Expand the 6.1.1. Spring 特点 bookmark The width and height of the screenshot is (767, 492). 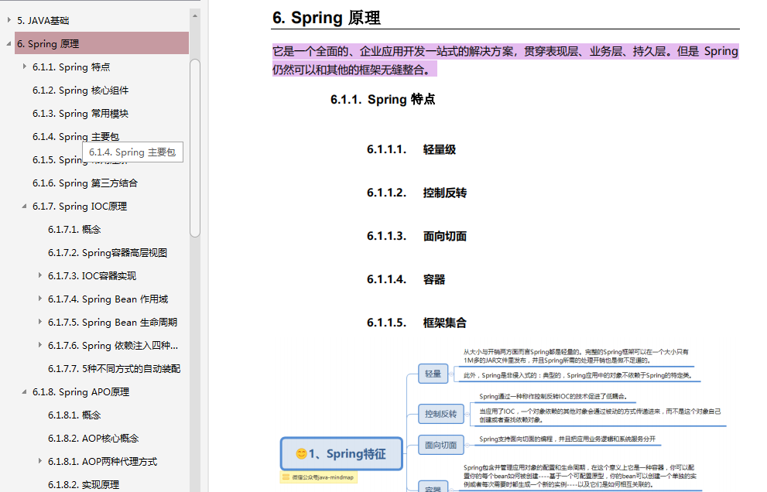[25, 67]
